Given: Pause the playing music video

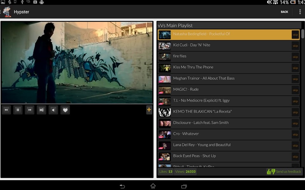Looking at the screenshot, I should click(x=18, y=110).
